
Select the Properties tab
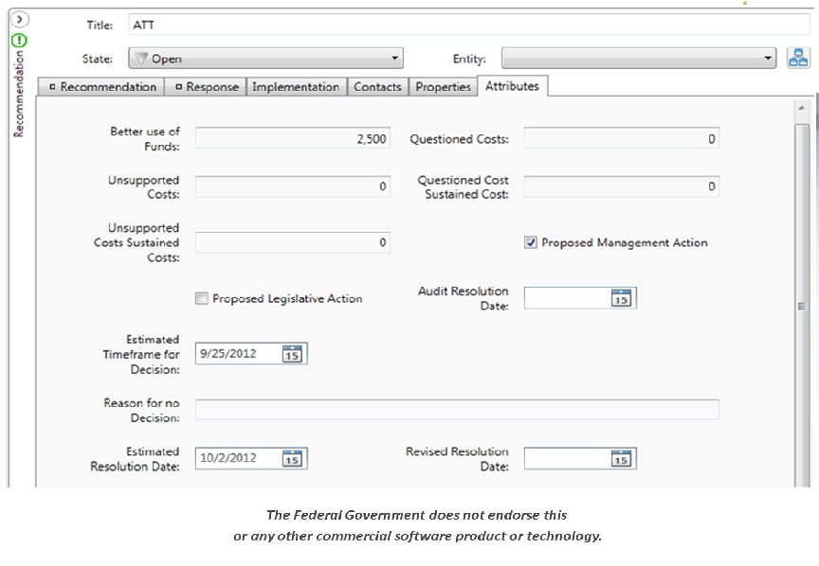[x=443, y=86]
